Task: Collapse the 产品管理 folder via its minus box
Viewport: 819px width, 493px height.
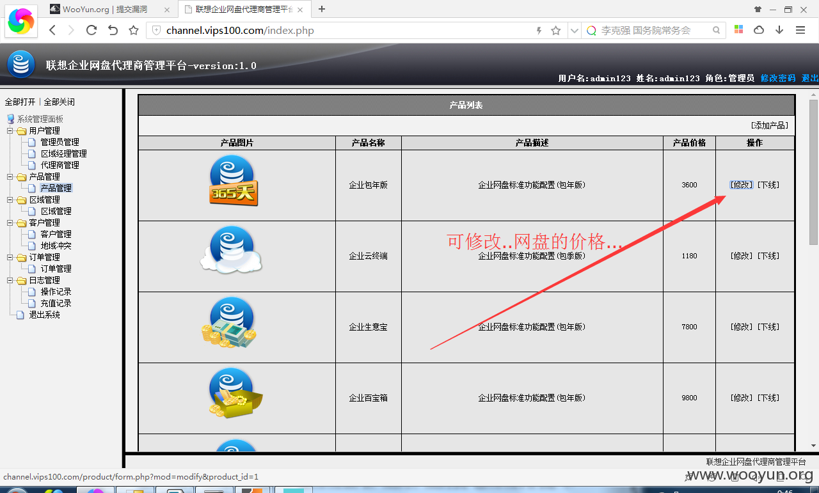Action: pos(10,176)
